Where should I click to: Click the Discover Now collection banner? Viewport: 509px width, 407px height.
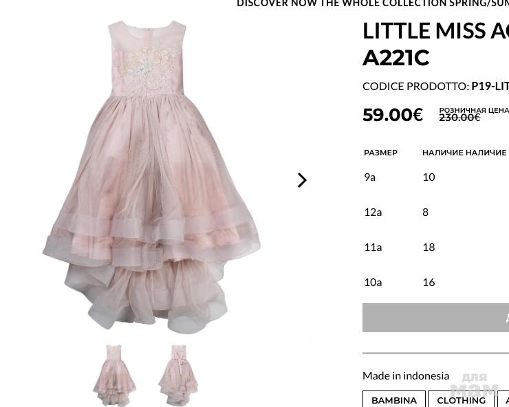click(x=373, y=3)
